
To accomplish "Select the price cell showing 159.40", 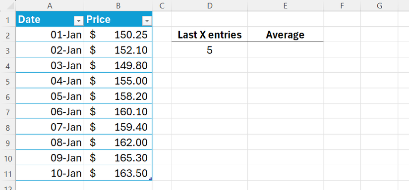I will click(x=118, y=127).
